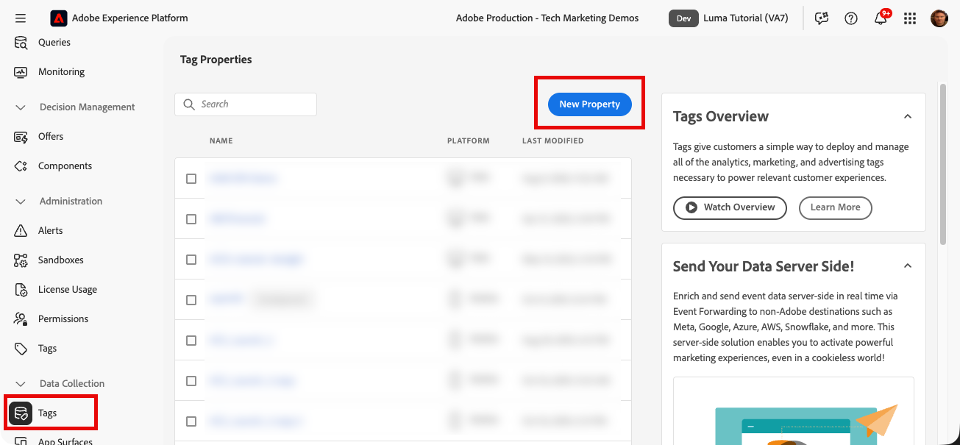The image size is (960, 445).
Task: Click the Data Collection Tags icon
Action: point(21,413)
